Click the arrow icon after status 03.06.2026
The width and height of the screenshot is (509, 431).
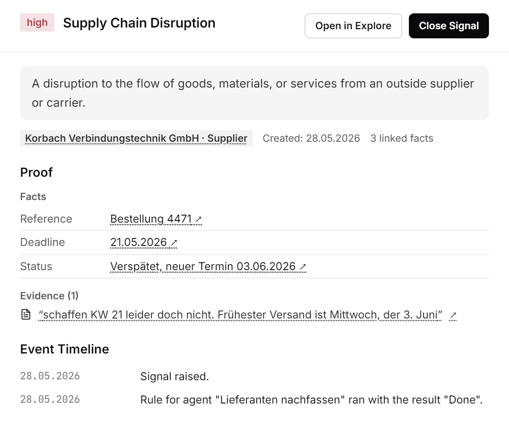(x=303, y=267)
